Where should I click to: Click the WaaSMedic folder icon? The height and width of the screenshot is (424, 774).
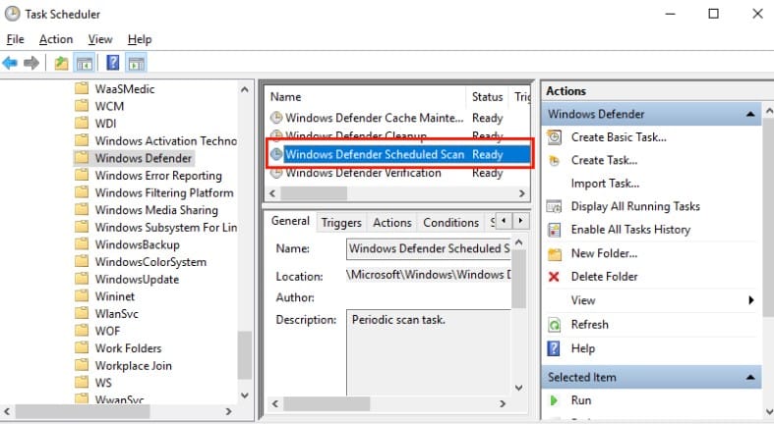point(82,88)
